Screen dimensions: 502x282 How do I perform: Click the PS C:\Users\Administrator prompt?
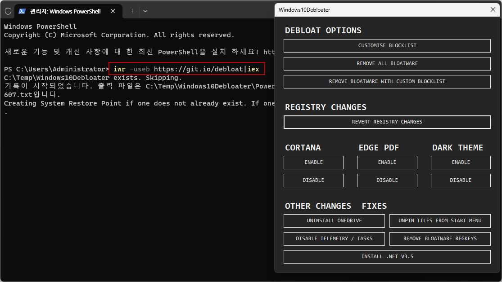(56, 69)
